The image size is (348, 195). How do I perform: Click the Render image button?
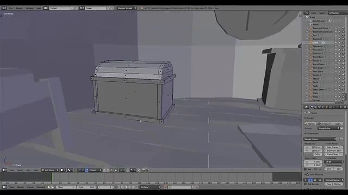click(x=310, y=124)
